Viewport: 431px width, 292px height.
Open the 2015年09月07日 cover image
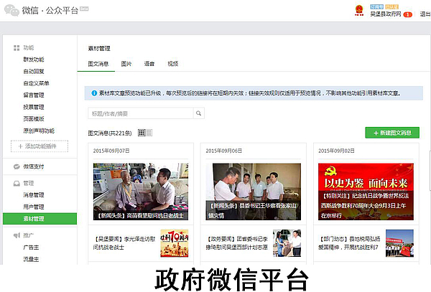tap(141, 192)
